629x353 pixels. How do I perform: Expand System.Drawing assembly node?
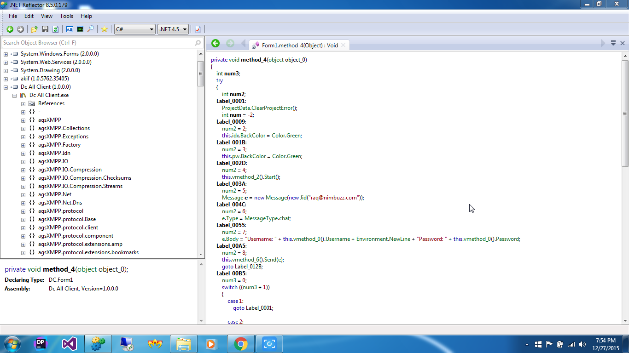tap(6, 70)
